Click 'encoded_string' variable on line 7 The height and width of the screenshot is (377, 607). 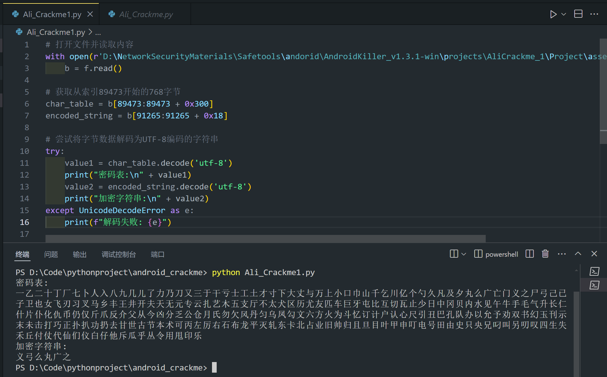pos(79,116)
